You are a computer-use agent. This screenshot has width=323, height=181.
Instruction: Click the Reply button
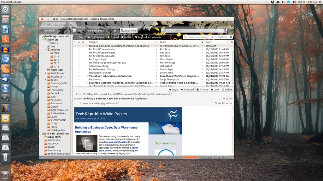pyautogui.click(x=173, y=90)
